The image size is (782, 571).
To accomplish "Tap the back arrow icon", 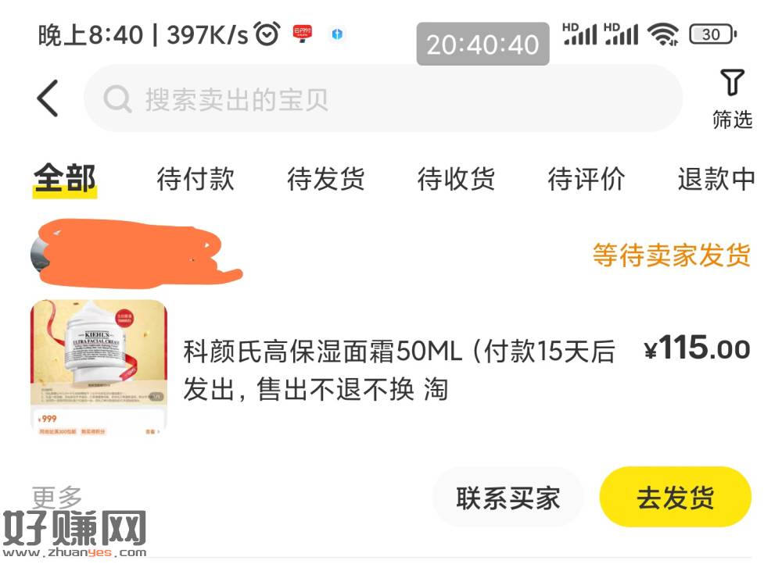I will tap(48, 98).
